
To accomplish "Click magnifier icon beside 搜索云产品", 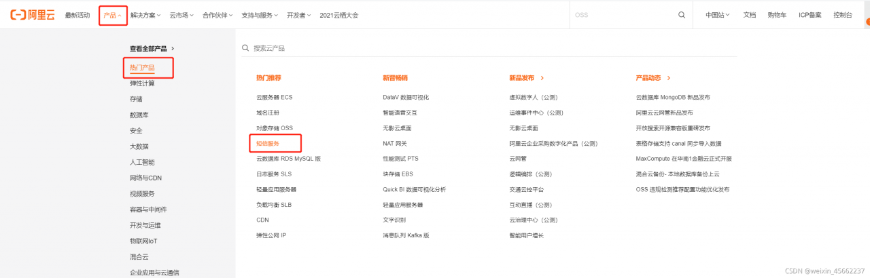I will click(245, 48).
